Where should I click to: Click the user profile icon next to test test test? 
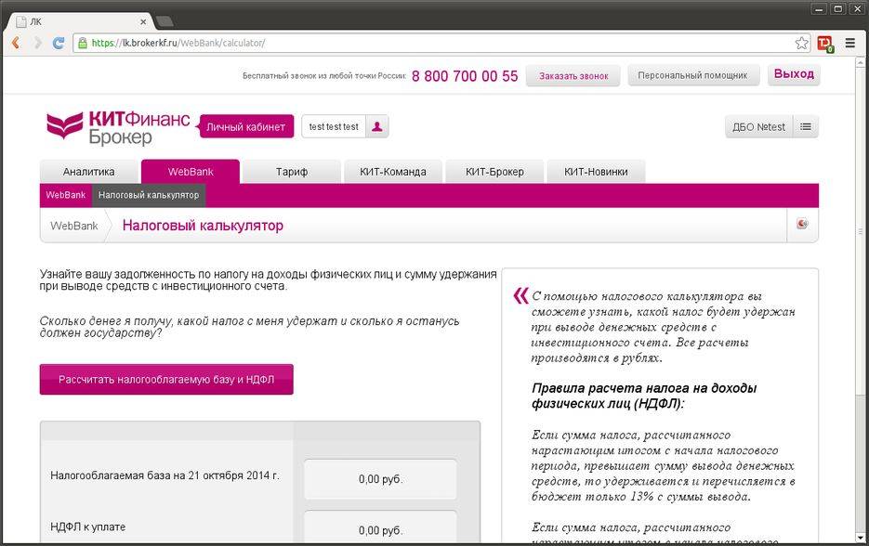(x=376, y=126)
